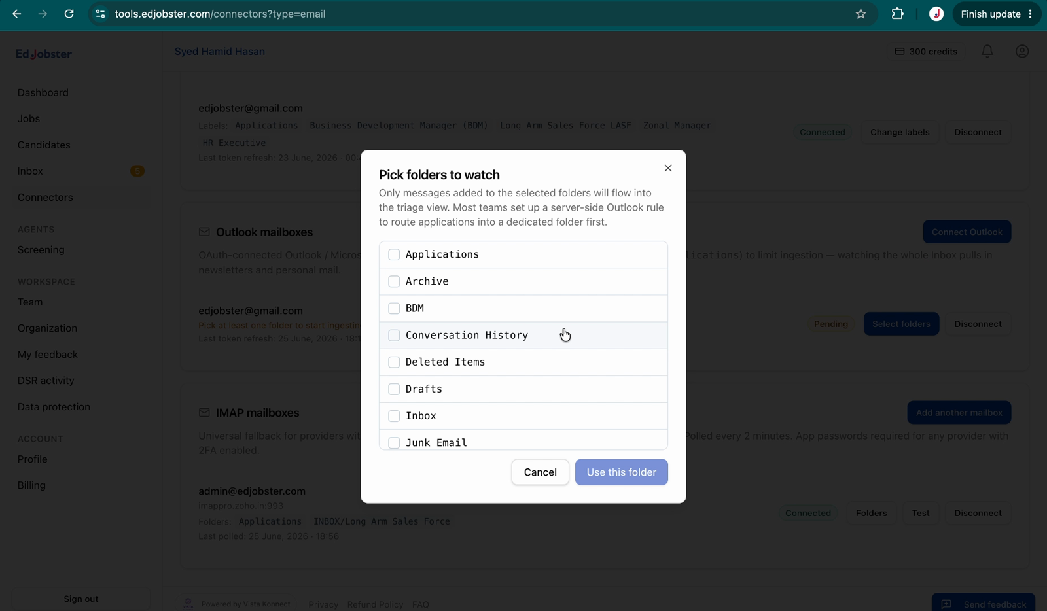
Task: Open Dashboard in sidebar
Action: pyautogui.click(x=43, y=93)
